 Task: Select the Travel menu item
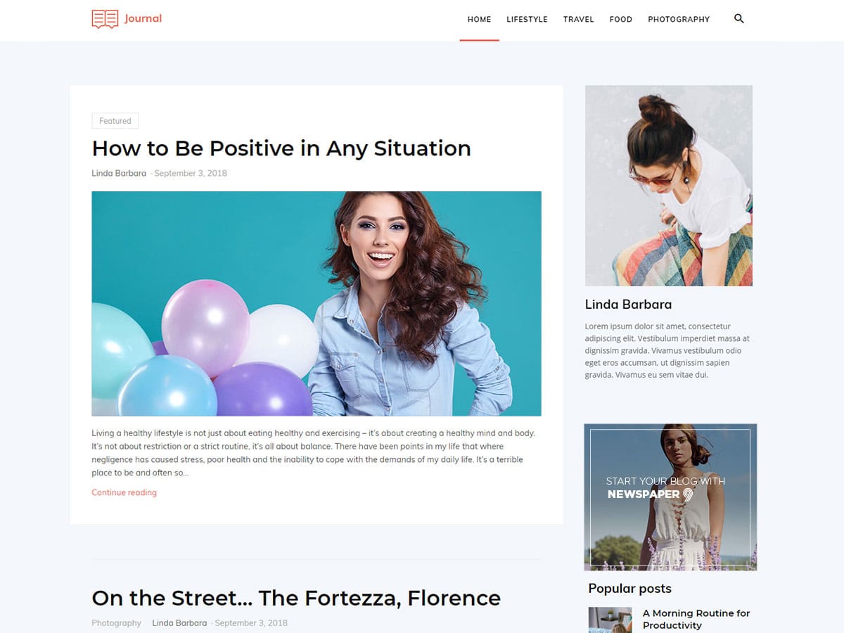coord(579,20)
